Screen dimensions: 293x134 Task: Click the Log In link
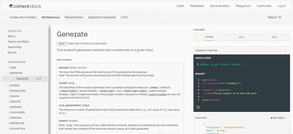tap(281, 6)
